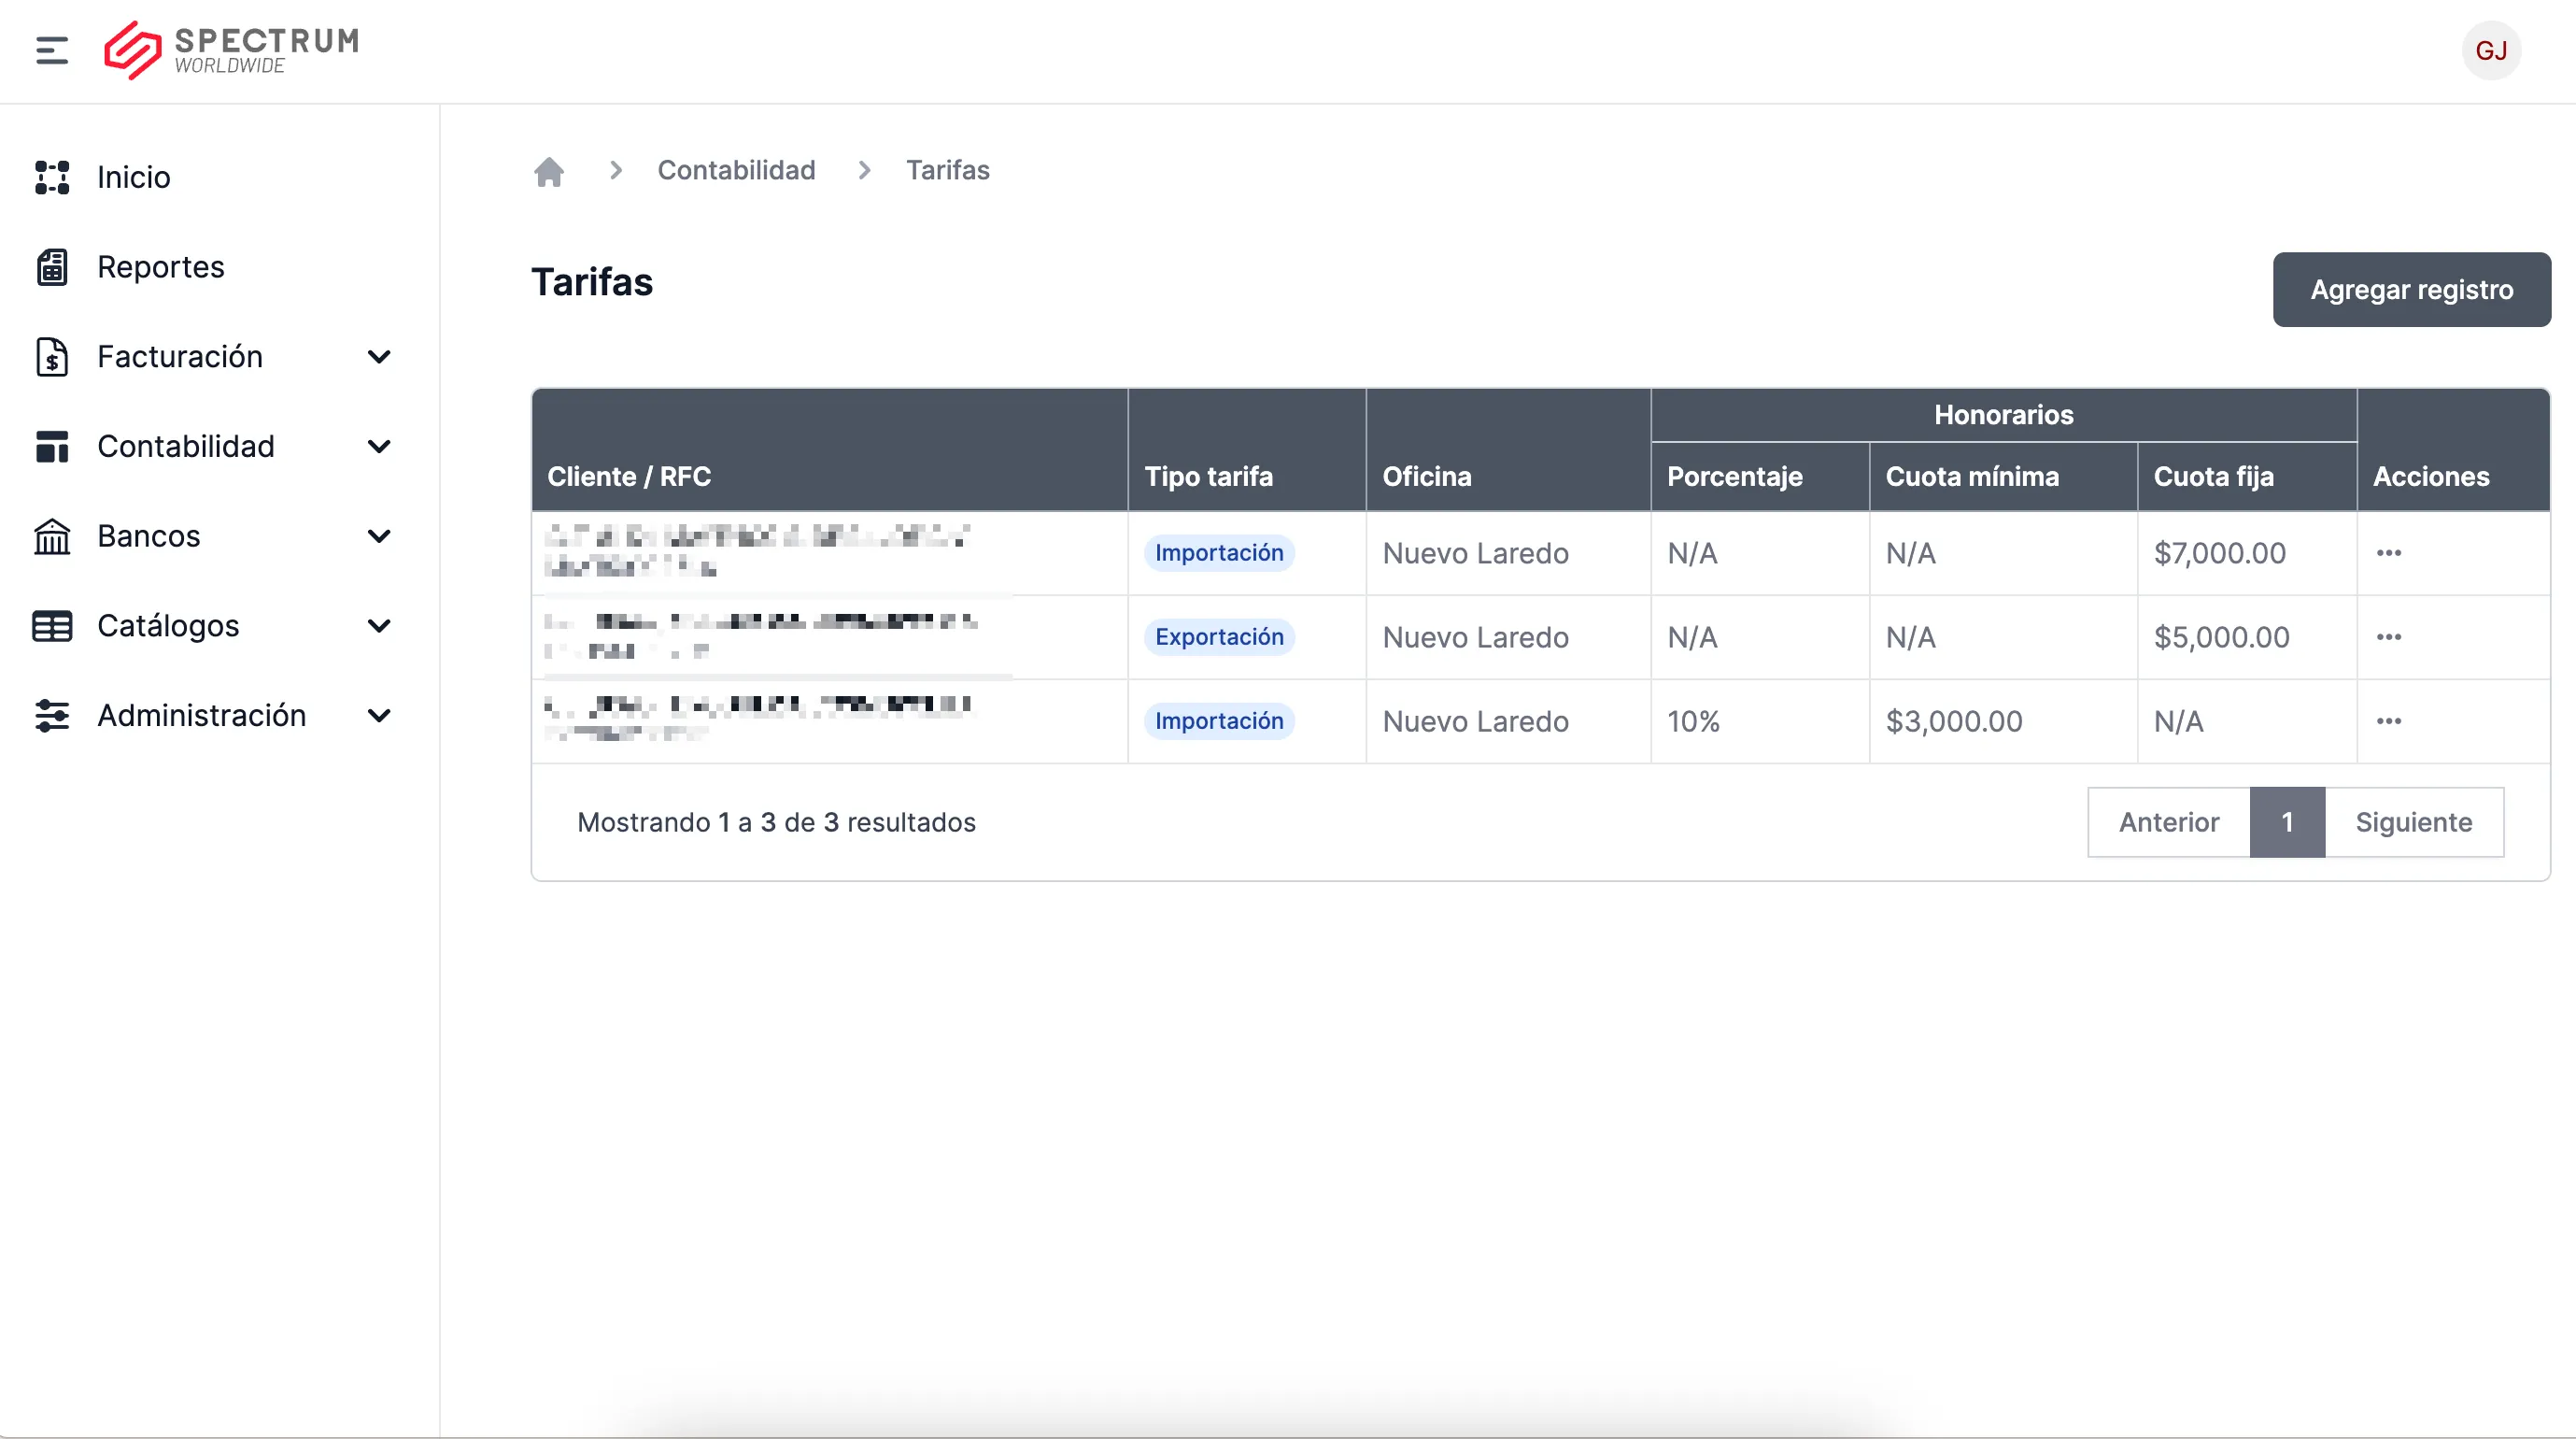Click Cuota fija column header
Screen dimensions: 2576x1439
[x=2213, y=477]
